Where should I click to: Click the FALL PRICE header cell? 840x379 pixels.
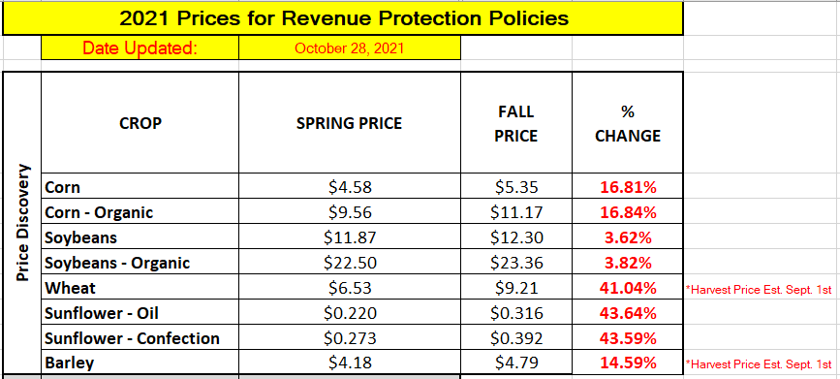[515, 123]
